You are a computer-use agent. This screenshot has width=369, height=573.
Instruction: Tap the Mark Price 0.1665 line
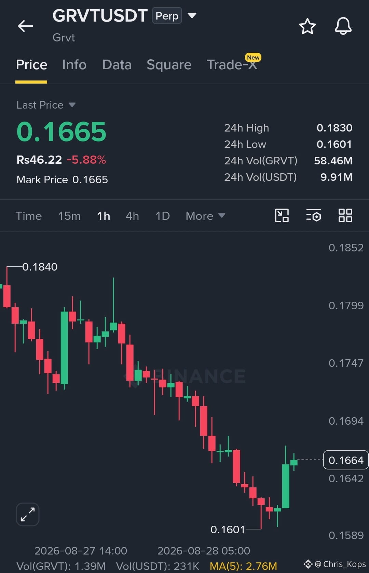coord(62,179)
